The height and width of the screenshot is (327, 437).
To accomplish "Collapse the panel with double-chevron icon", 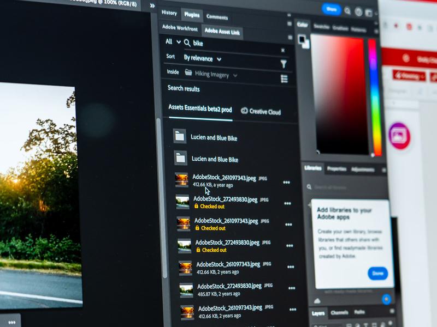I will [x=152, y=5].
